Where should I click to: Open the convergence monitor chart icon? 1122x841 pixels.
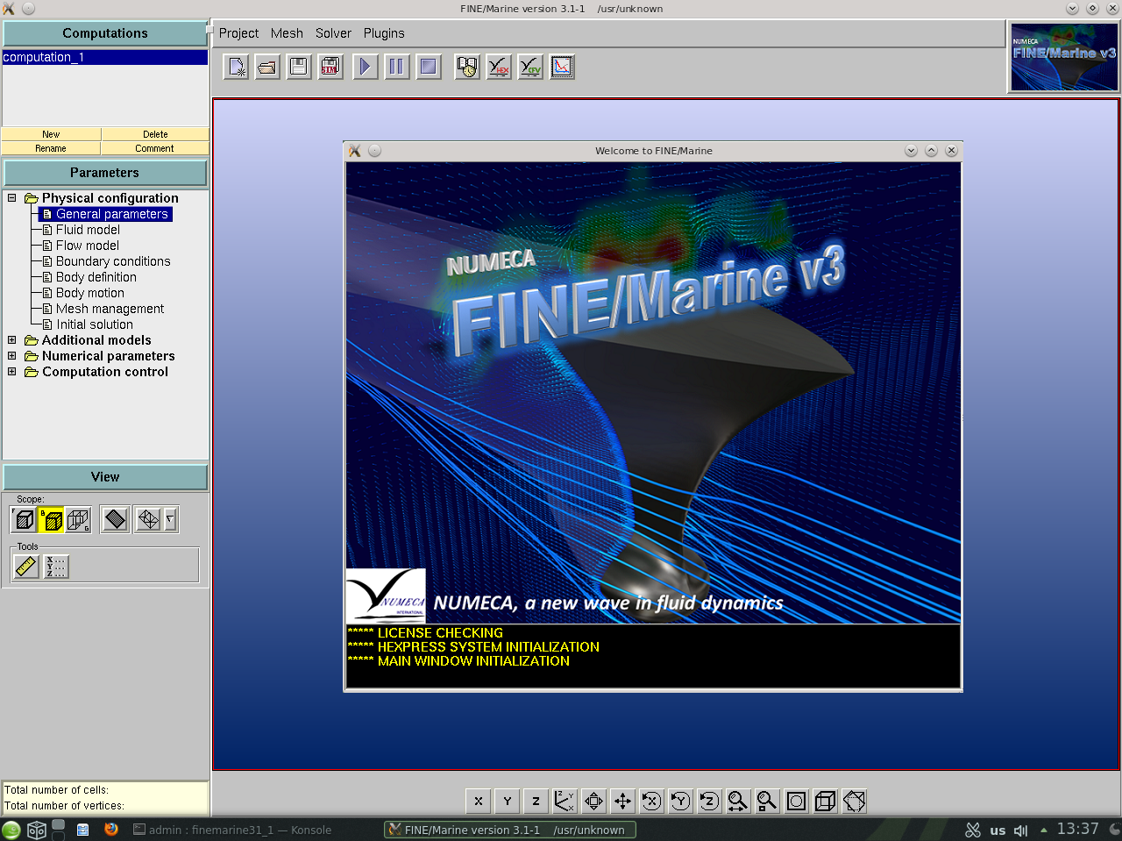click(562, 67)
